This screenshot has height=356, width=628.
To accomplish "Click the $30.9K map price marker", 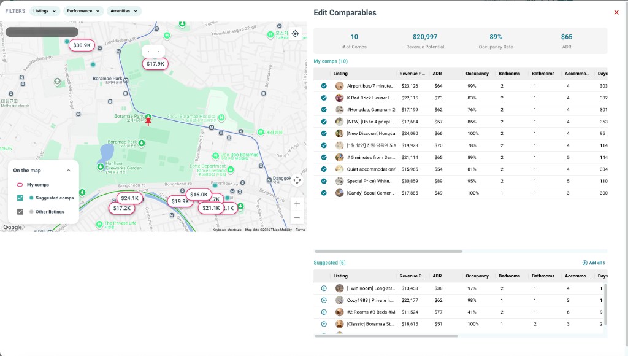I will (x=82, y=45).
